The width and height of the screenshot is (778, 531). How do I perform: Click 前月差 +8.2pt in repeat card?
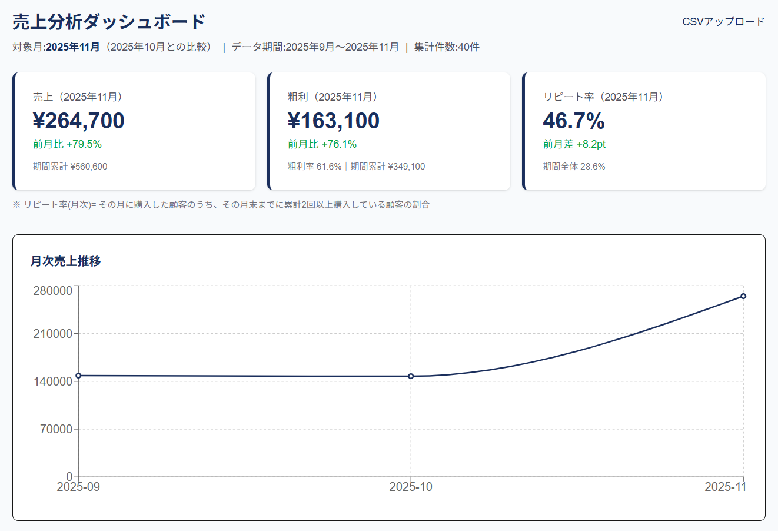coord(574,144)
